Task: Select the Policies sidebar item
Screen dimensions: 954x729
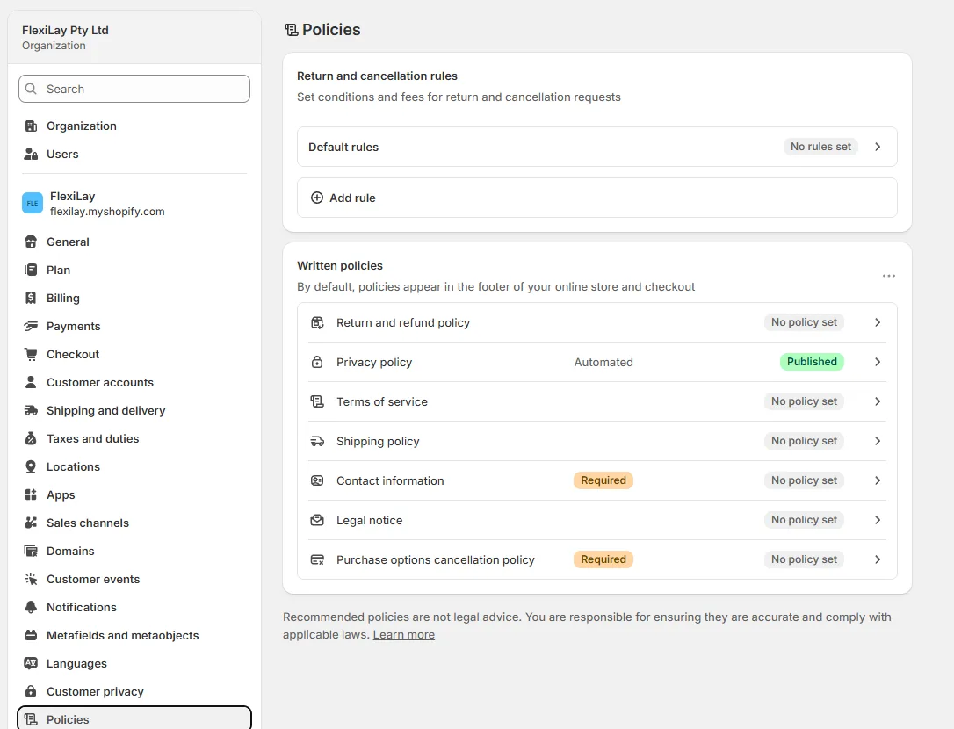Action: pyautogui.click(x=134, y=718)
